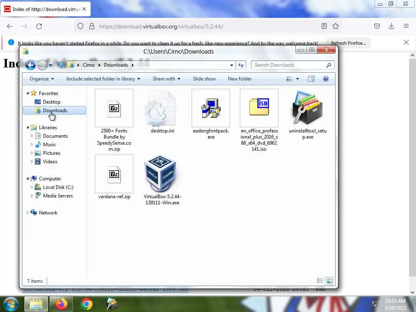Click Cirno breadcrumb in address bar
416x312 pixels.
pos(88,65)
